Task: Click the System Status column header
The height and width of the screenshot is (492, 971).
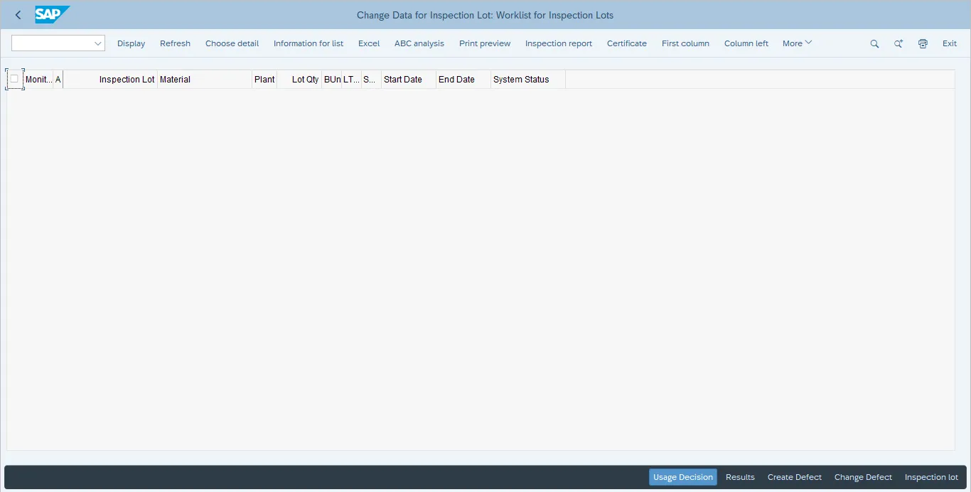Action: point(521,80)
